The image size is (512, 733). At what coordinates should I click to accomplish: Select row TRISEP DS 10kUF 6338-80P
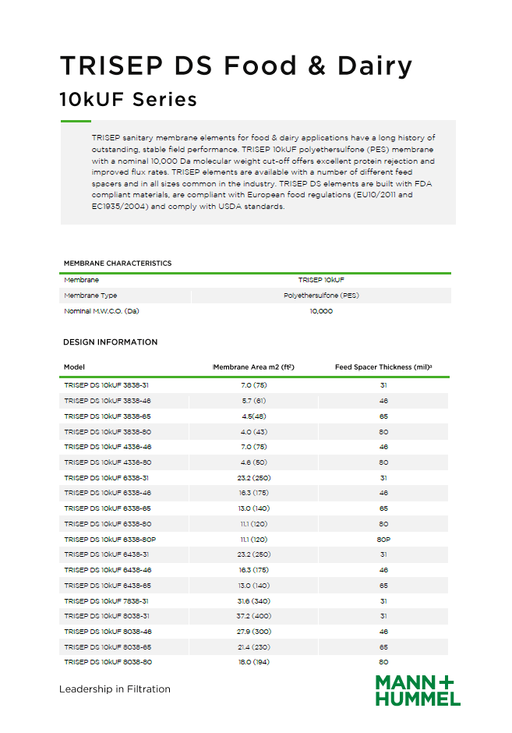254,540
